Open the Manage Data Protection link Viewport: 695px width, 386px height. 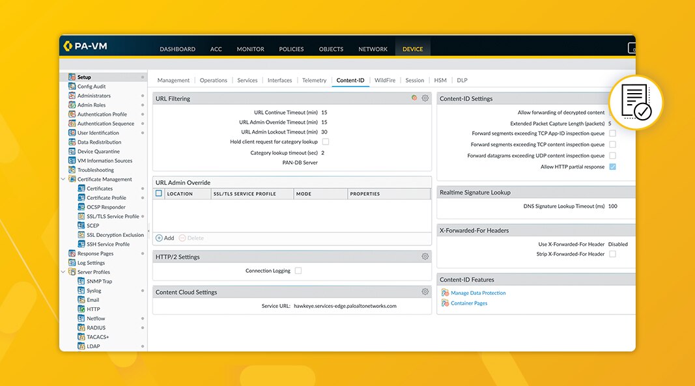click(x=478, y=293)
